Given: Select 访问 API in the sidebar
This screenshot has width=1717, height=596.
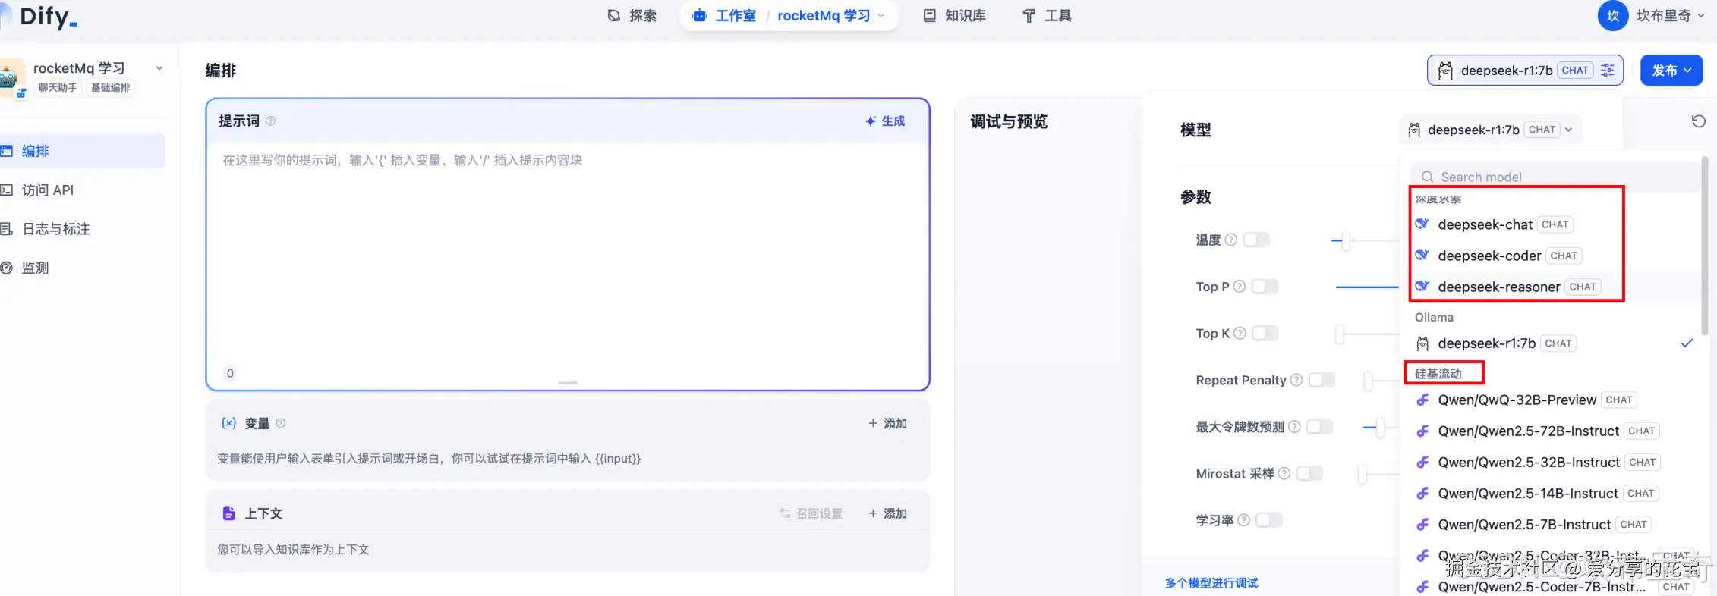Looking at the screenshot, I should [x=82, y=190].
